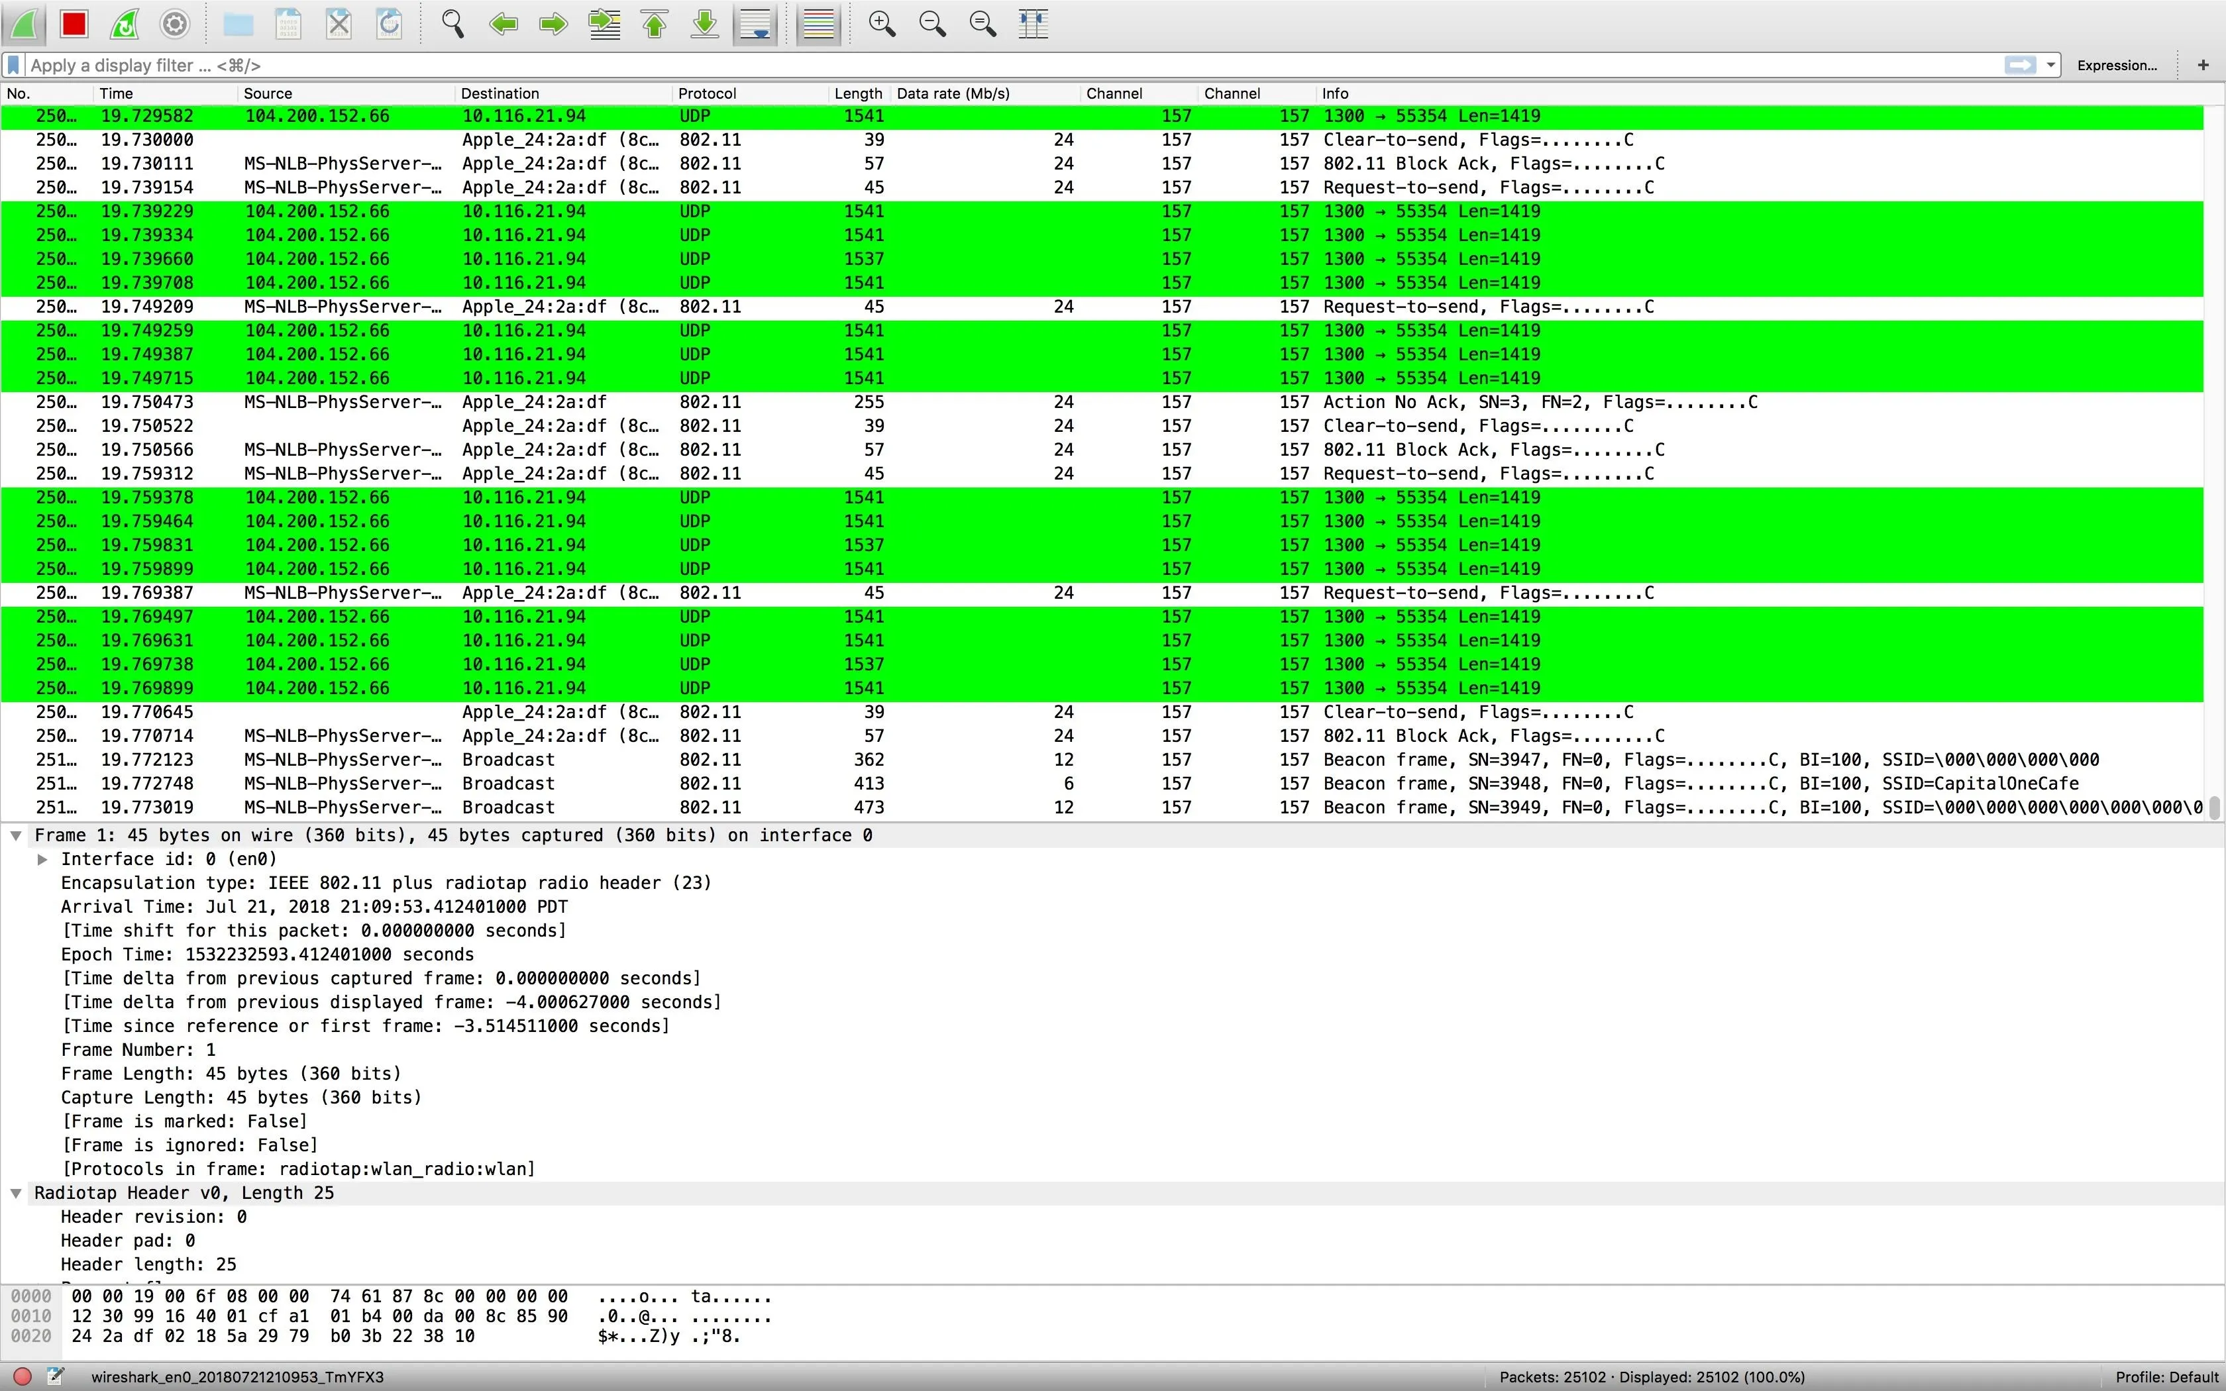Click the Open capture file icon
The width and height of the screenshot is (2226, 1391).
tap(238, 24)
